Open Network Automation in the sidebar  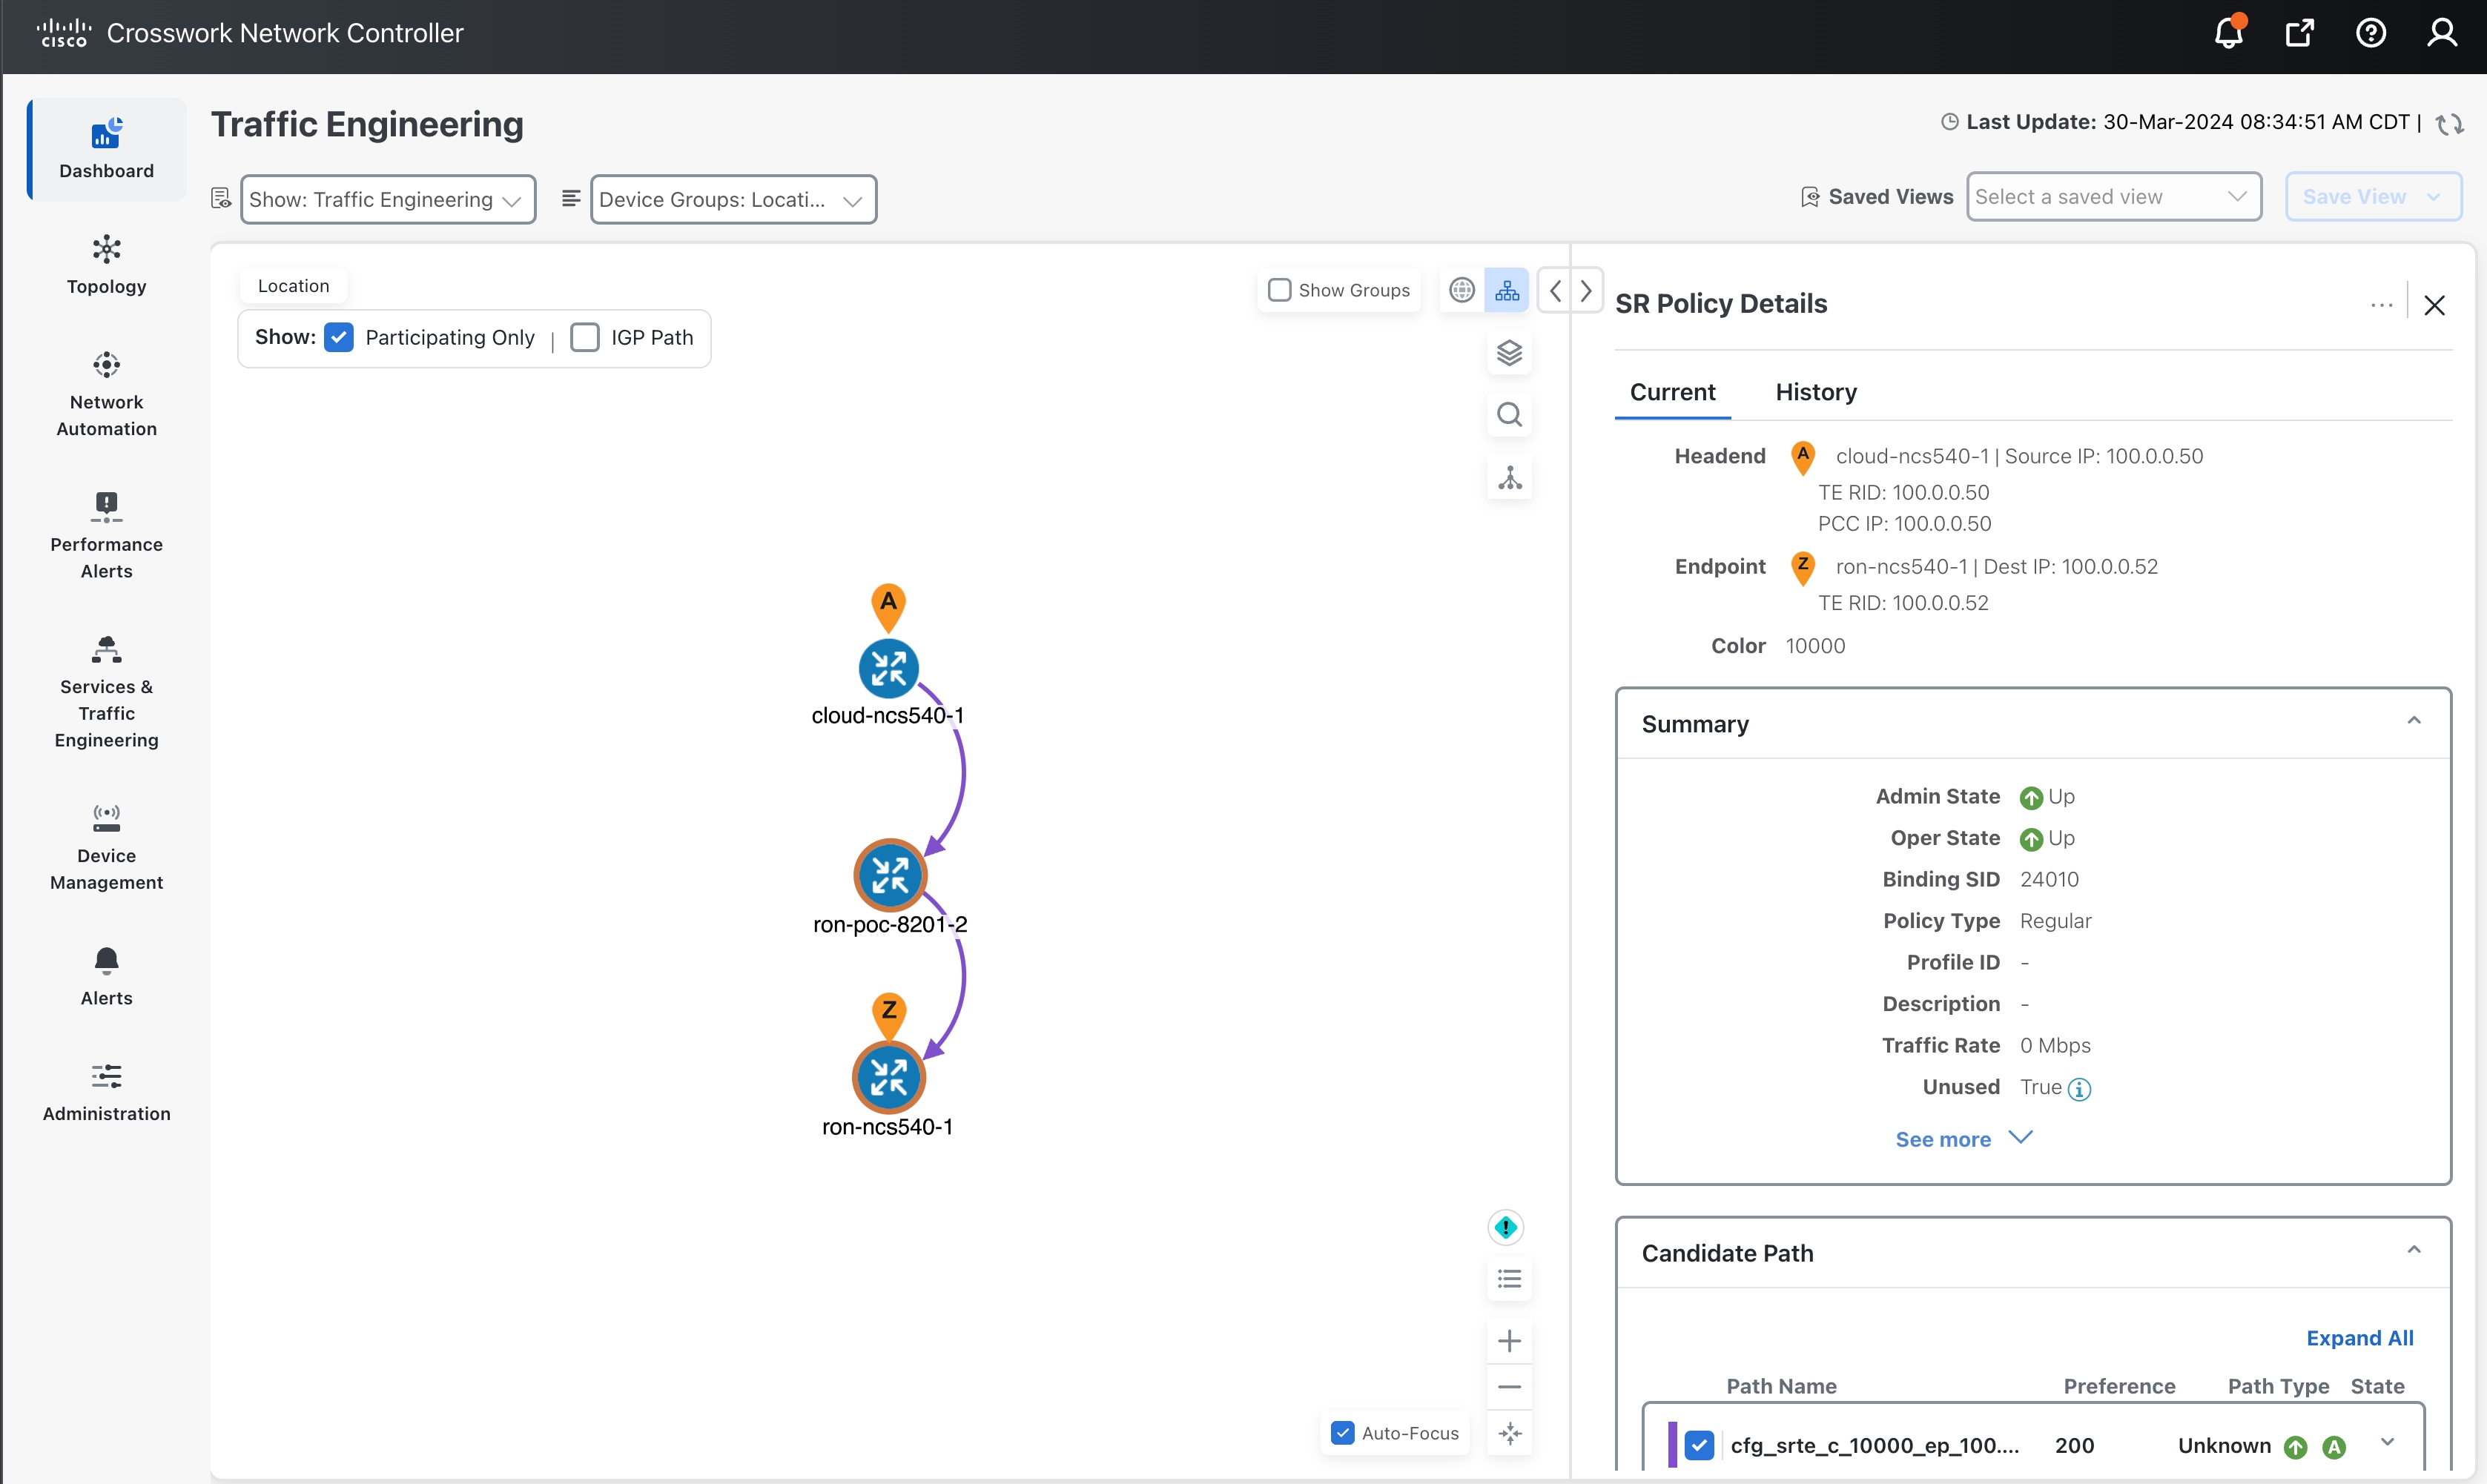pyautogui.click(x=106, y=395)
